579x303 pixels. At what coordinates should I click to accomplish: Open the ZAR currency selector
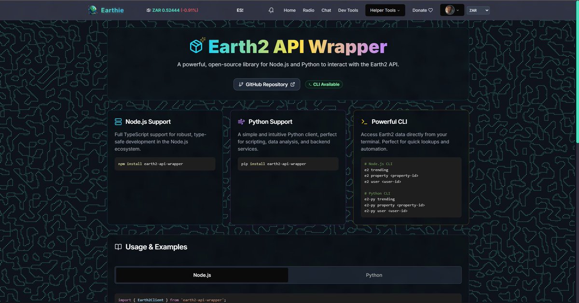(478, 10)
